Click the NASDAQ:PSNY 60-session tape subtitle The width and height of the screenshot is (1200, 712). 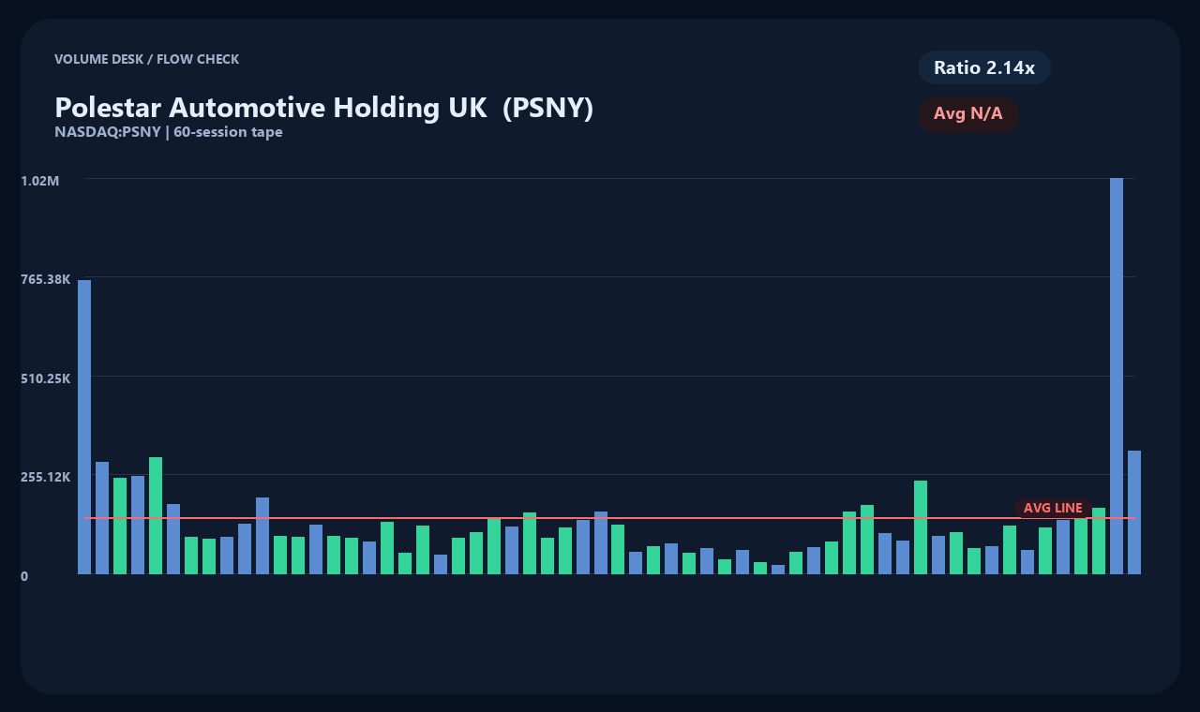click(x=169, y=132)
